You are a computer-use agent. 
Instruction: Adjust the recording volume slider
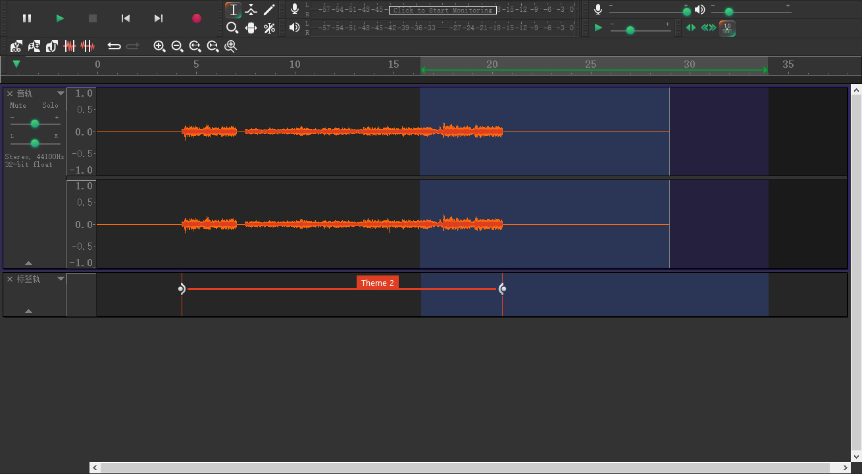tap(686, 11)
